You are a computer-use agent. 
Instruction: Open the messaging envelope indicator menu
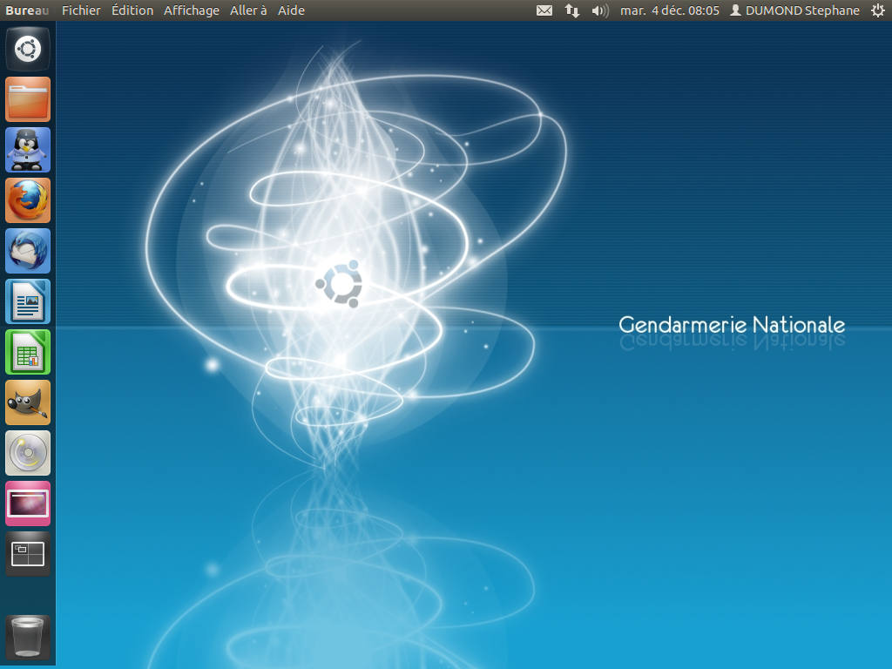544,11
